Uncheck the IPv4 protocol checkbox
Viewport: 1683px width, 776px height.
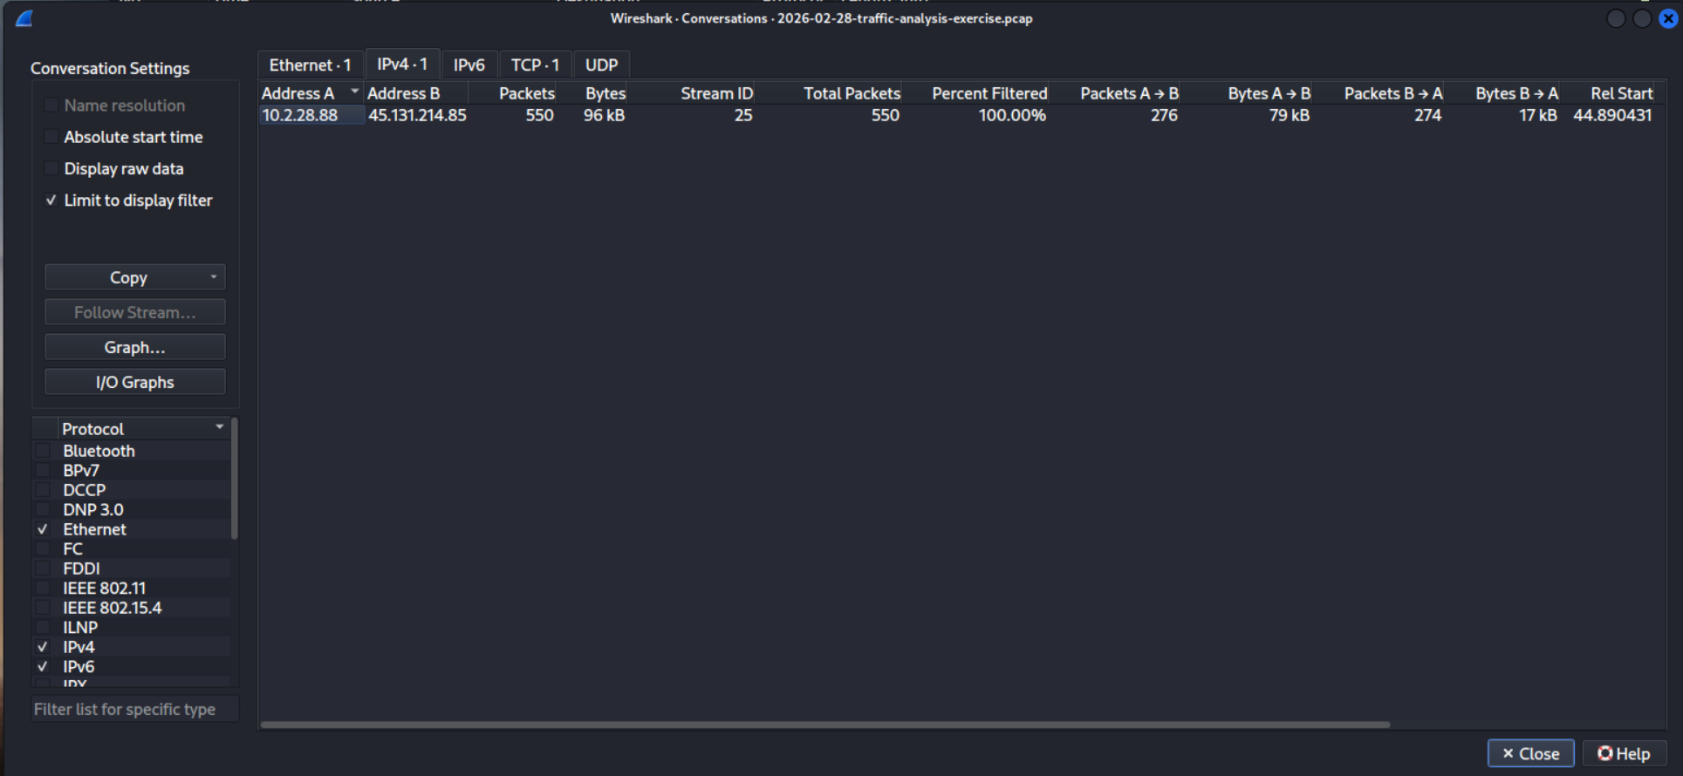coord(42,647)
